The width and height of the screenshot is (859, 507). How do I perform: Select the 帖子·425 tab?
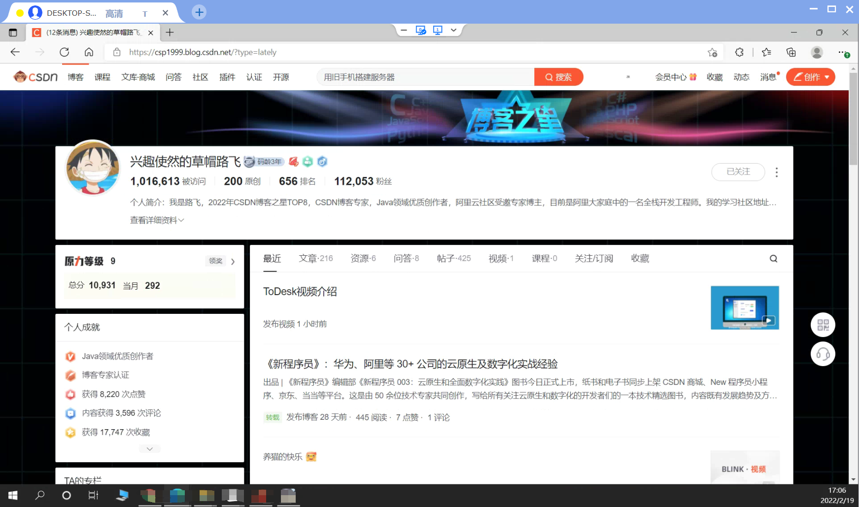[454, 259]
